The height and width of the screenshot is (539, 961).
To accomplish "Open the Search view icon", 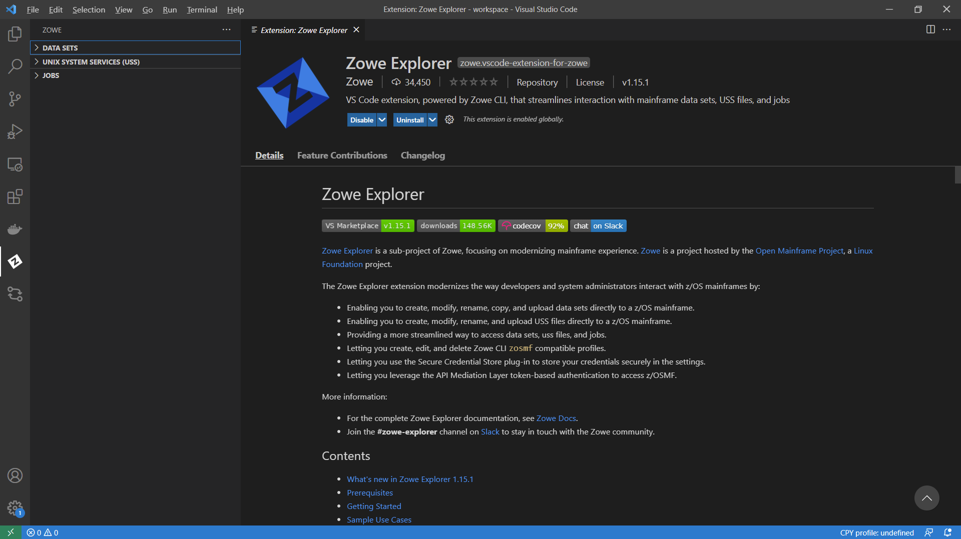I will (x=15, y=66).
